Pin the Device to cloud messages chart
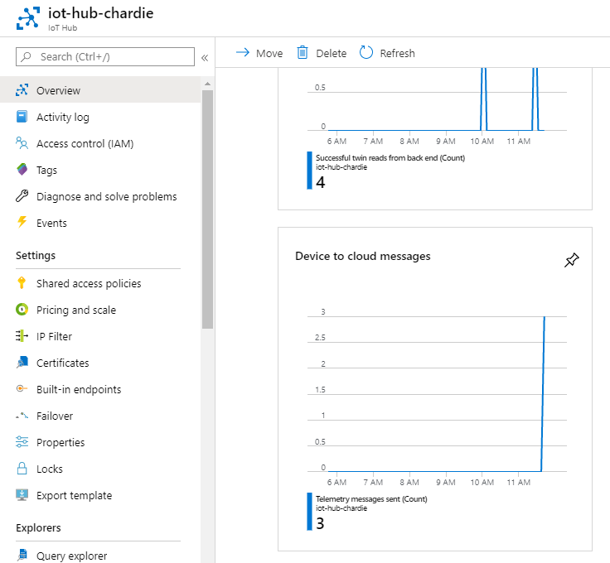 [572, 260]
